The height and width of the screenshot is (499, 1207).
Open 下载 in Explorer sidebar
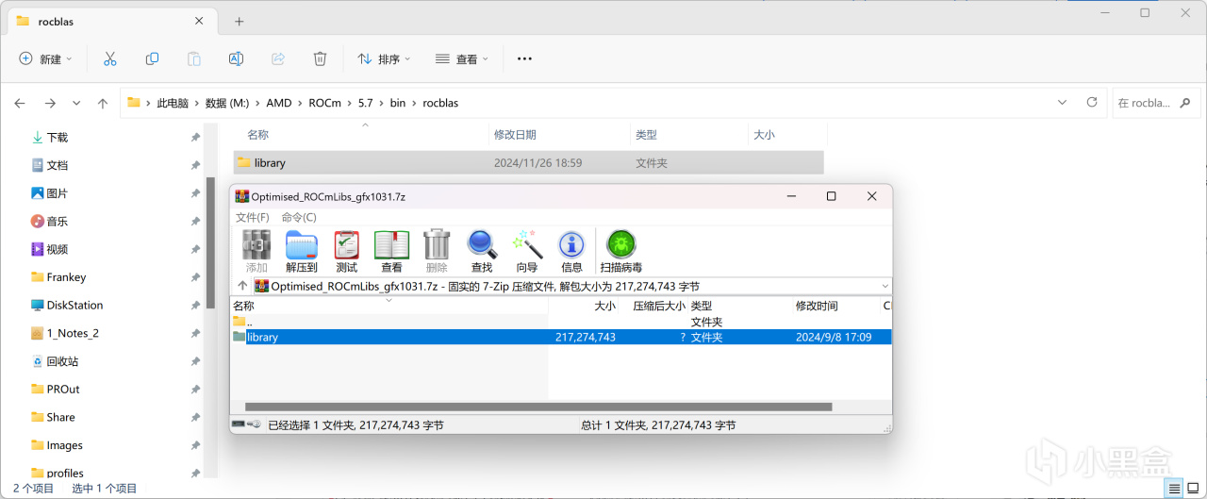pos(58,137)
